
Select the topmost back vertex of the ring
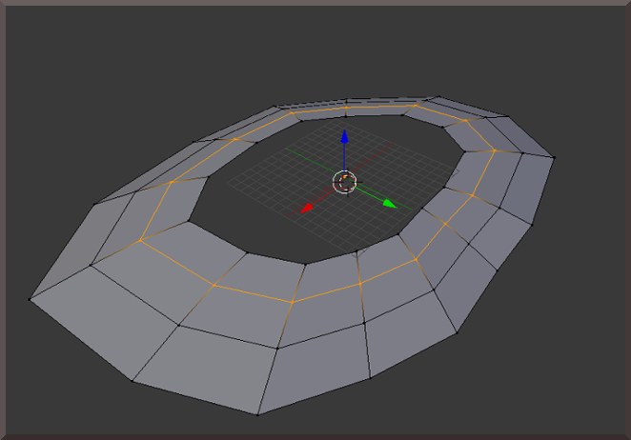[436, 97]
